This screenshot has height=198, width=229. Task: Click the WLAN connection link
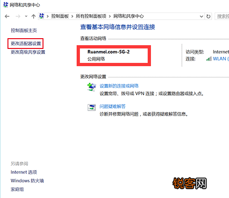coord(221,59)
